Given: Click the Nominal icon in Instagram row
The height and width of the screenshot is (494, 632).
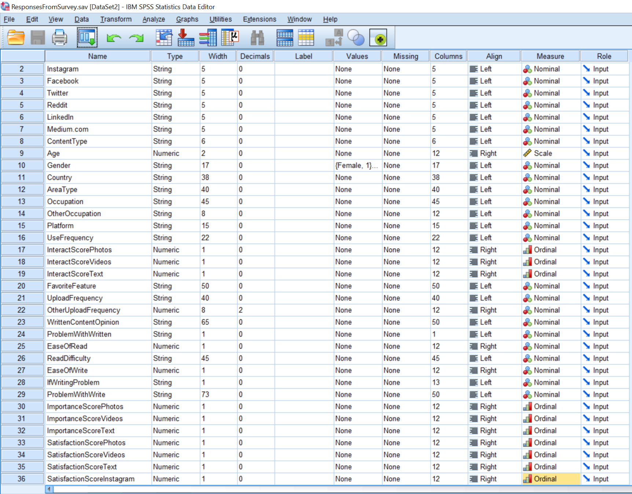Looking at the screenshot, I should click(527, 69).
